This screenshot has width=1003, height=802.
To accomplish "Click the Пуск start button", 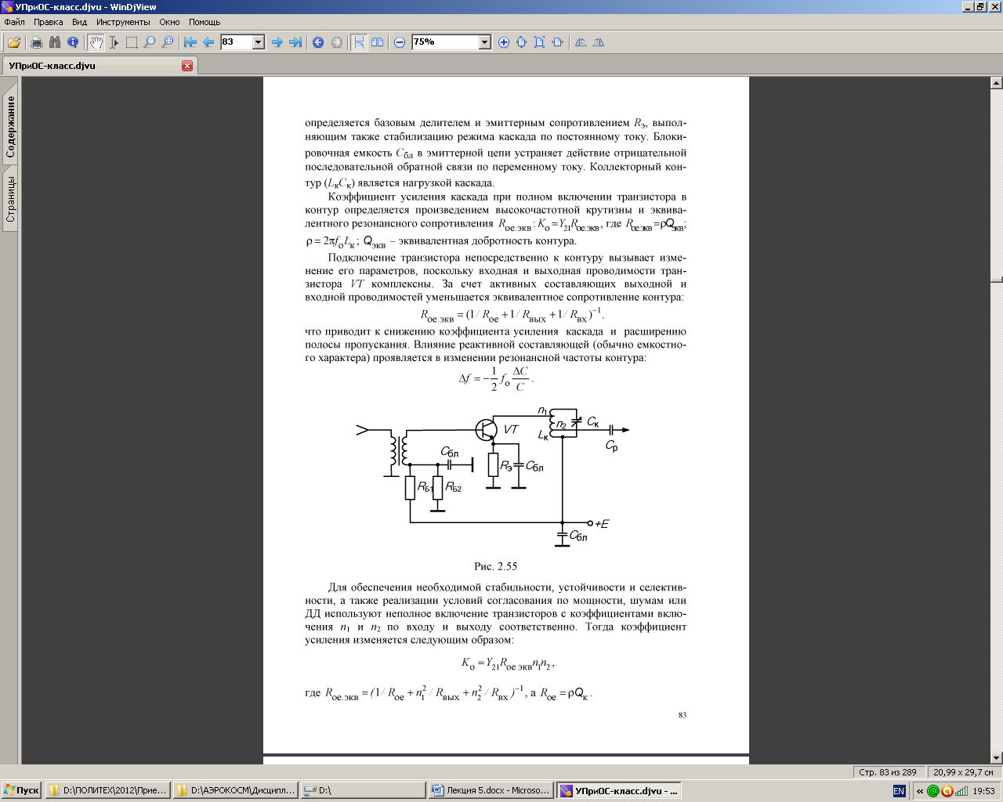I will [x=22, y=791].
